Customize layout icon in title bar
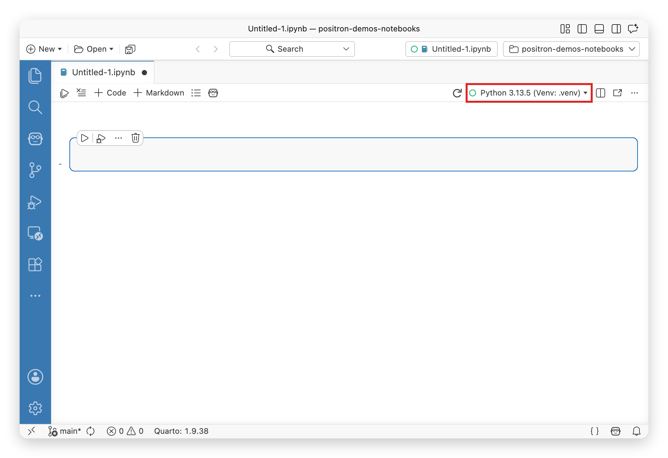 point(565,29)
